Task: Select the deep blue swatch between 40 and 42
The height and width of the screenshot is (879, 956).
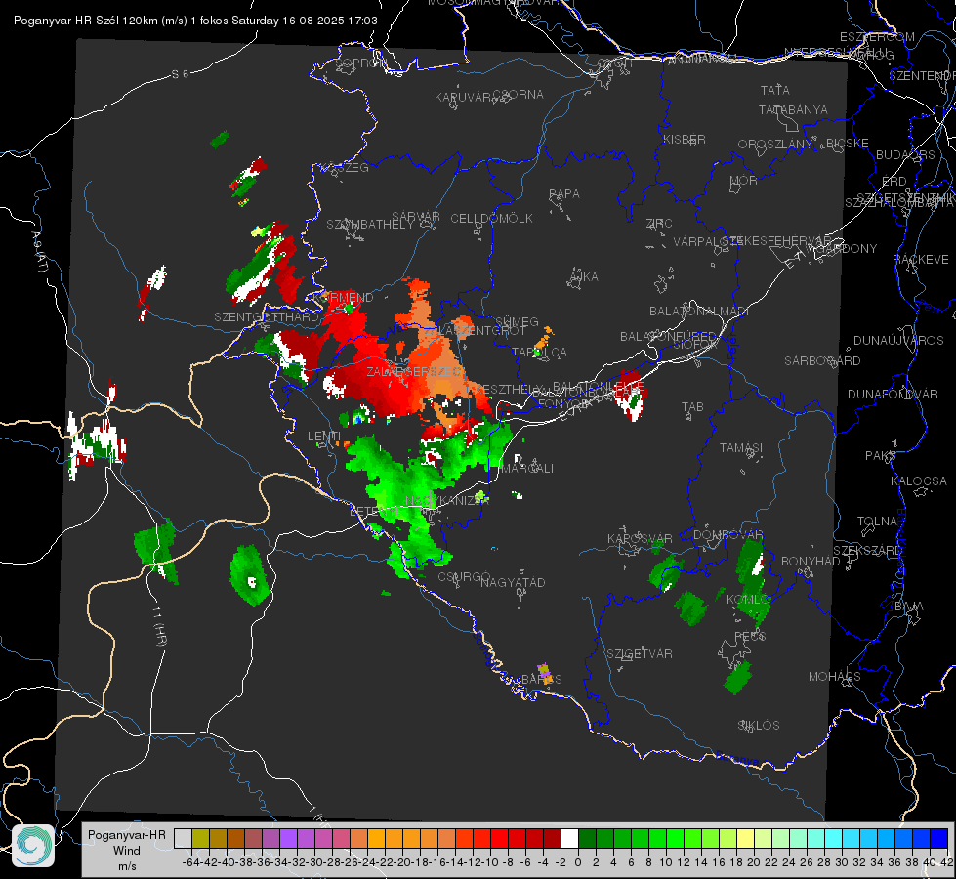Action: pos(939,838)
